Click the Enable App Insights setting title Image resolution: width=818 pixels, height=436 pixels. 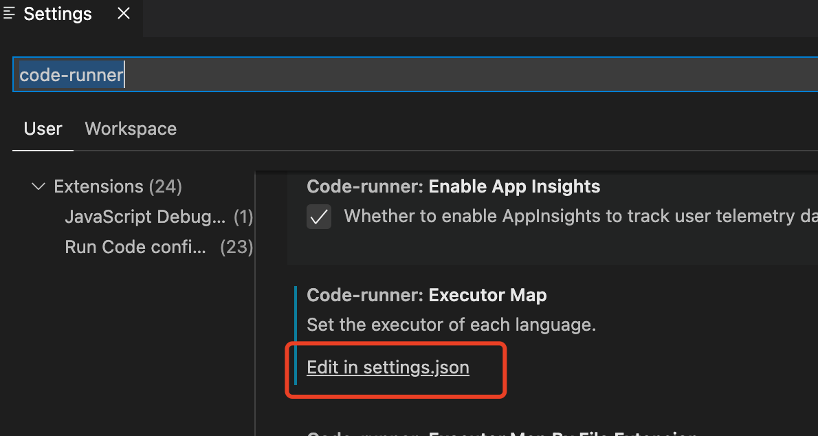click(x=453, y=187)
